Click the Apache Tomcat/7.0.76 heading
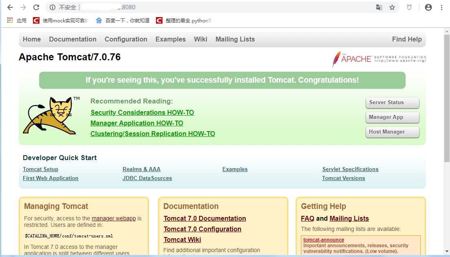450x257 pixels. pyautogui.click(x=70, y=57)
